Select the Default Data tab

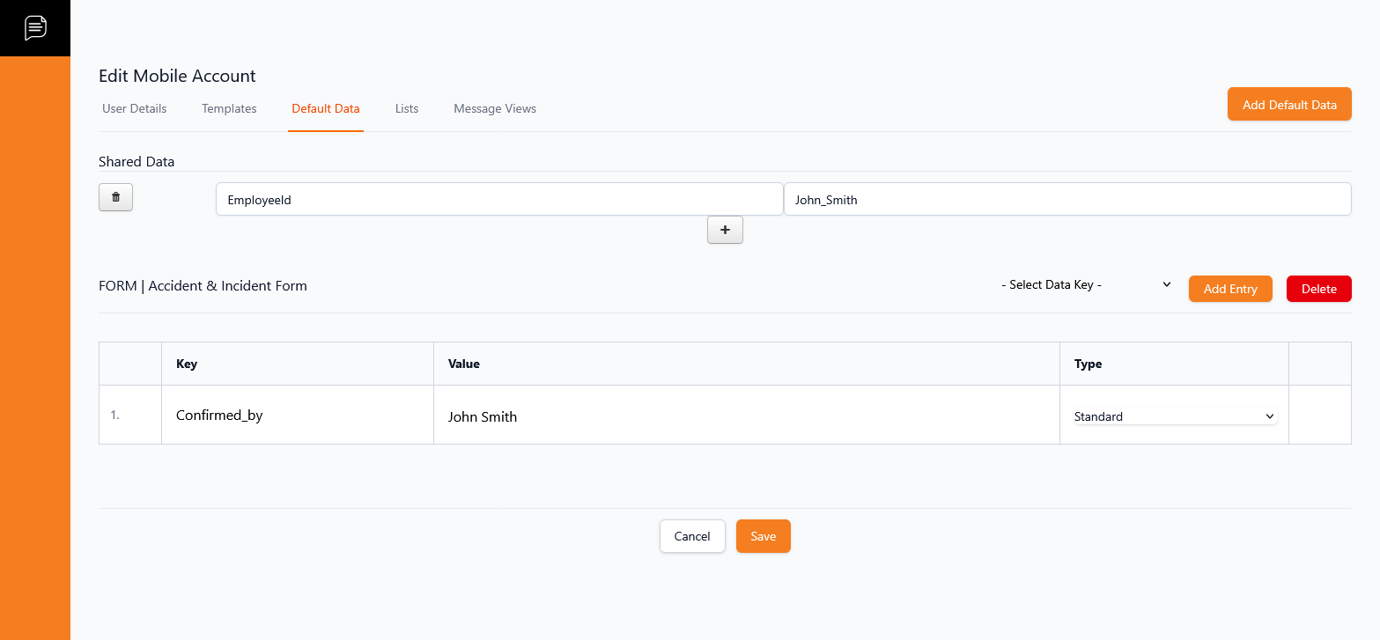(x=325, y=108)
